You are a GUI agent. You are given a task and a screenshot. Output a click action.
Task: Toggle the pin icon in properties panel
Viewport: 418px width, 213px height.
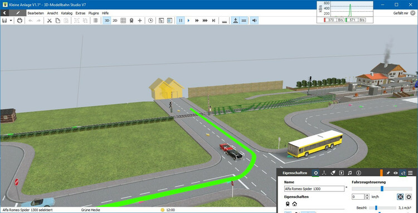coord(388,173)
